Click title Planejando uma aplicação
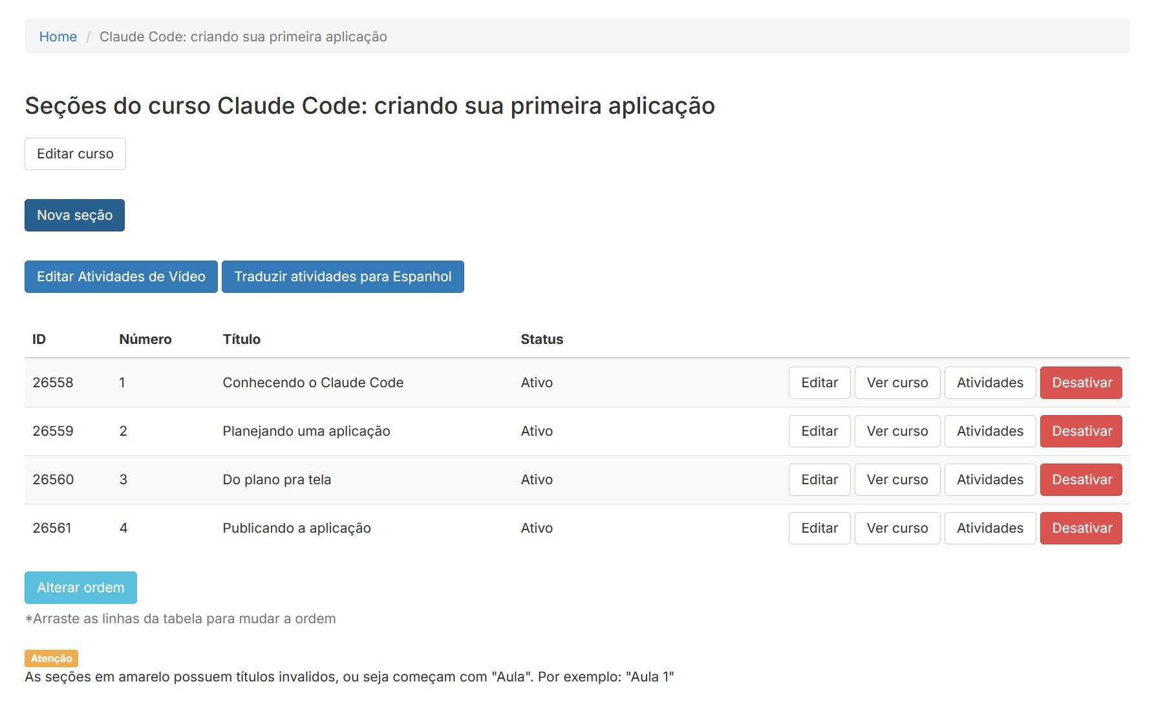The width and height of the screenshot is (1165, 706). coord(306,431)
